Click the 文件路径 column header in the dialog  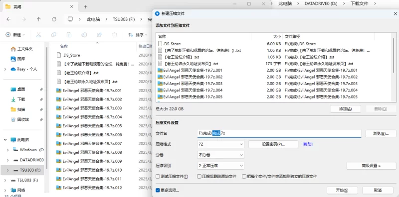tap(292, 36)
